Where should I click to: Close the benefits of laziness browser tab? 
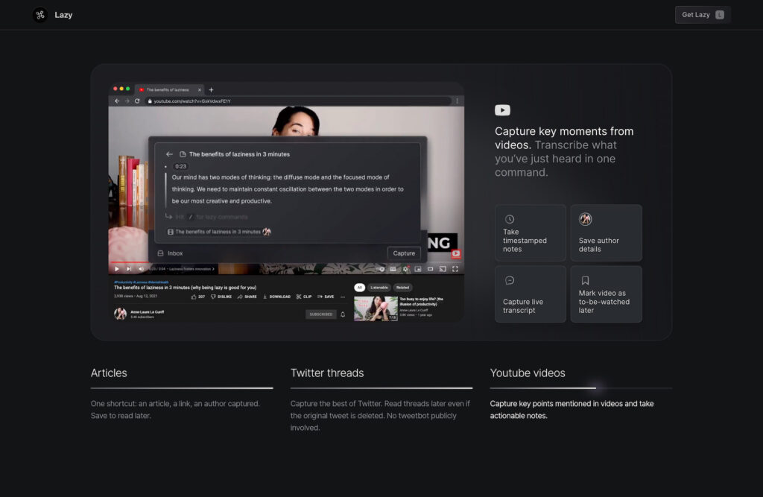(200, 90)
